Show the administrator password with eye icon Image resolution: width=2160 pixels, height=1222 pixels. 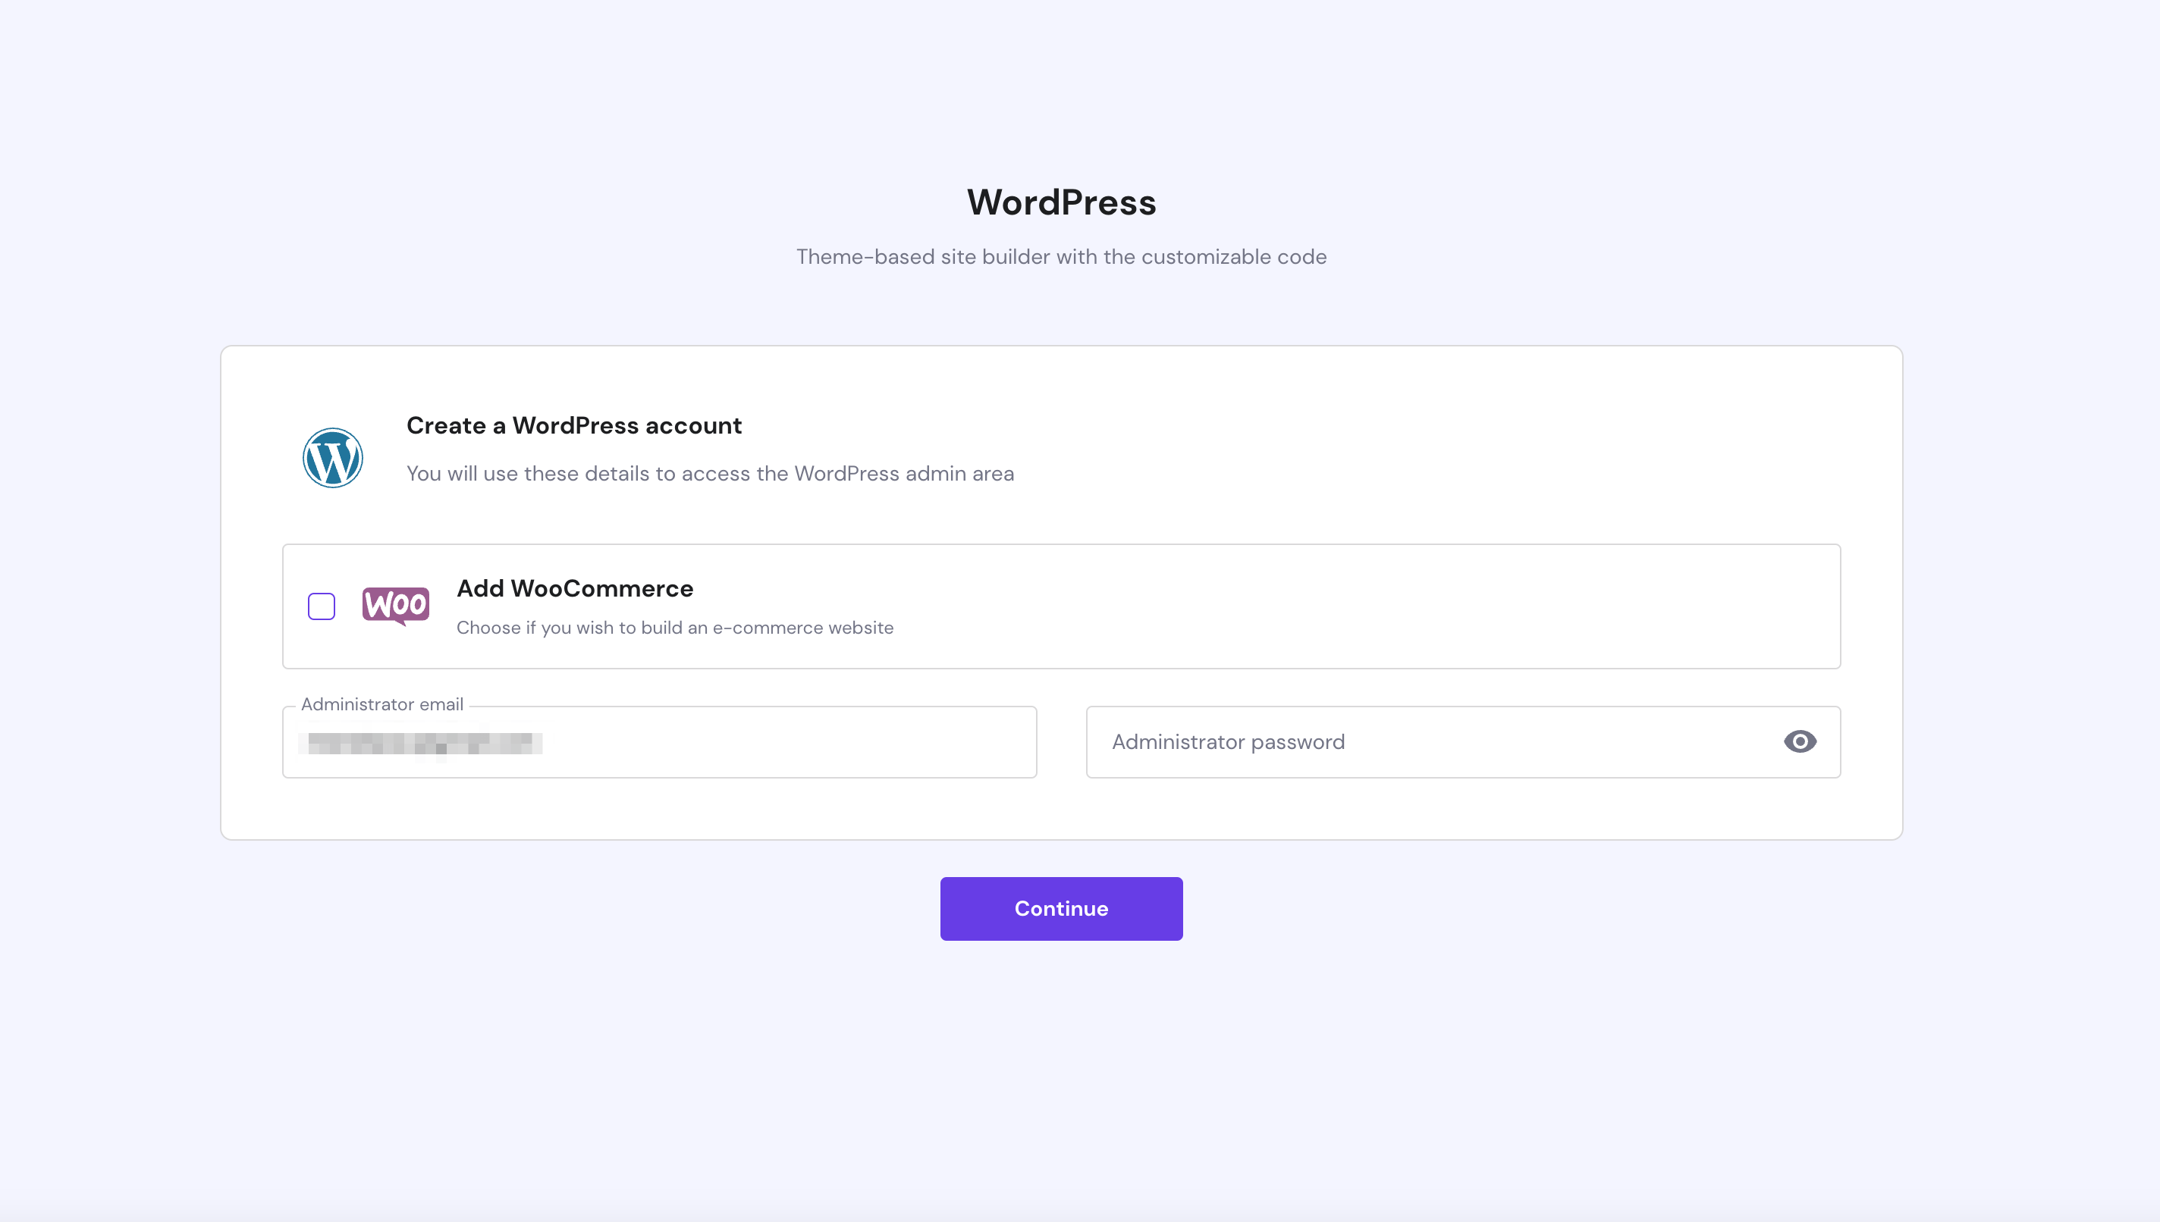[x=1799, y=742]
